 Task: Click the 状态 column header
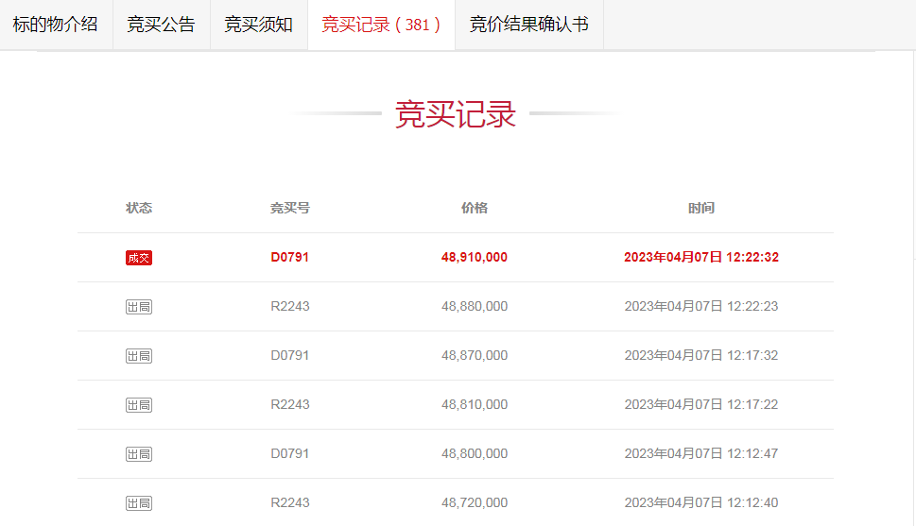[x=139, y=208]
